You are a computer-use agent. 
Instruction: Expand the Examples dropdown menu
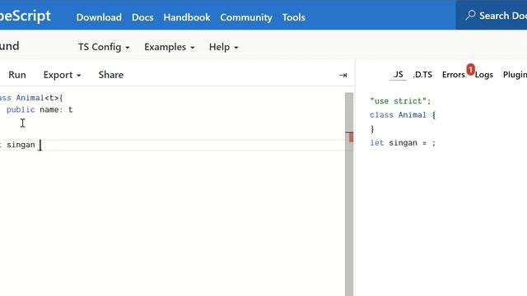169,47
